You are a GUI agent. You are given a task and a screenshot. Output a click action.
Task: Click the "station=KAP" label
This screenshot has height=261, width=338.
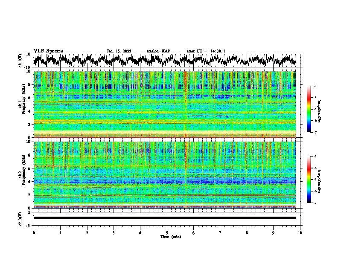tap(158, 51)
